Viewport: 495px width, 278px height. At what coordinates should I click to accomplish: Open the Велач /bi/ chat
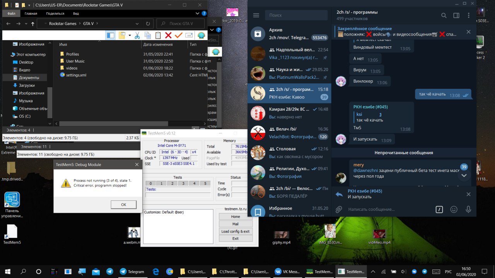[289, 133]
